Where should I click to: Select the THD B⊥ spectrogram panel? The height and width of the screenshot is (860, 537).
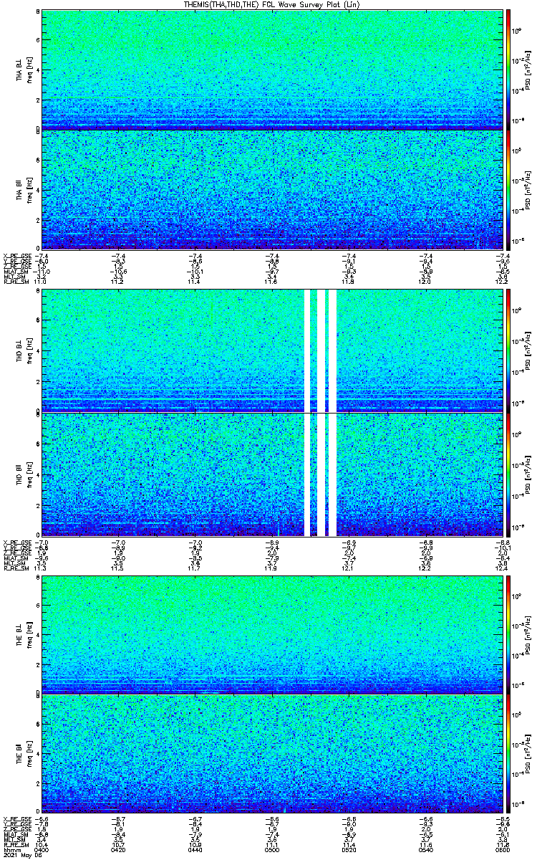point(272,350)
